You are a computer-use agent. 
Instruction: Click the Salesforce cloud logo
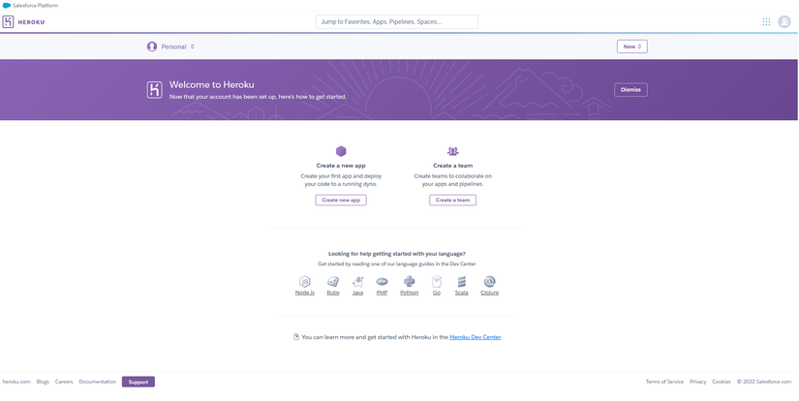(7, 6)
